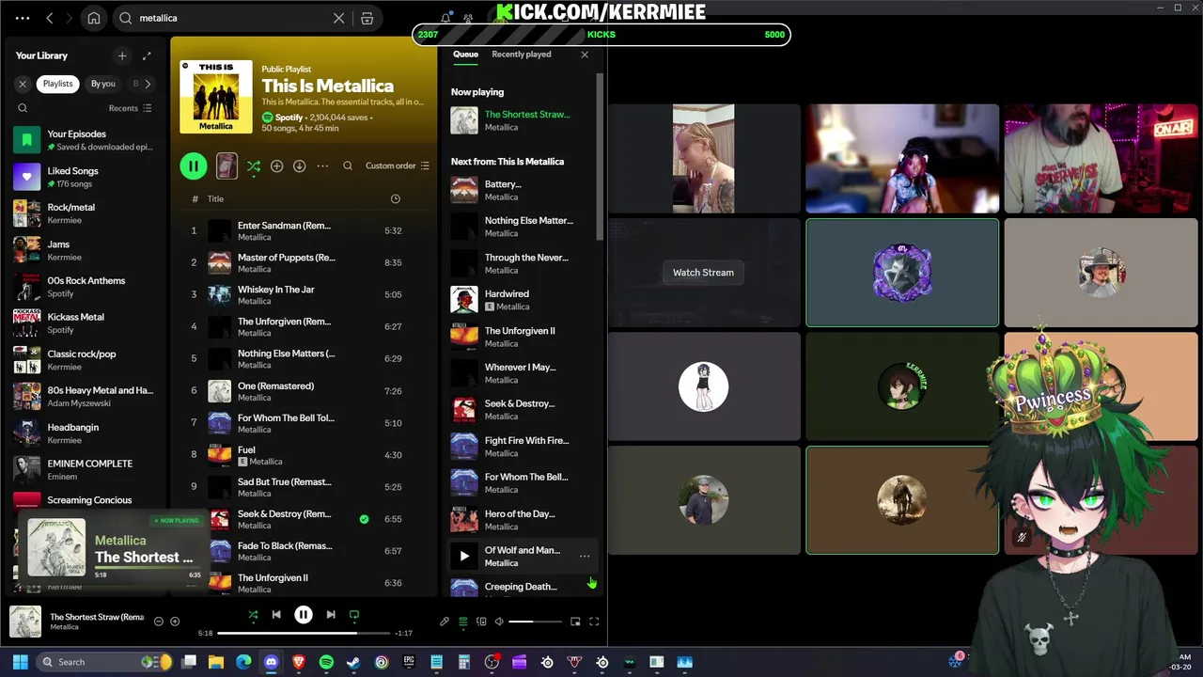
Task: Switch to the Recently played tab
Action: [522, 55]
